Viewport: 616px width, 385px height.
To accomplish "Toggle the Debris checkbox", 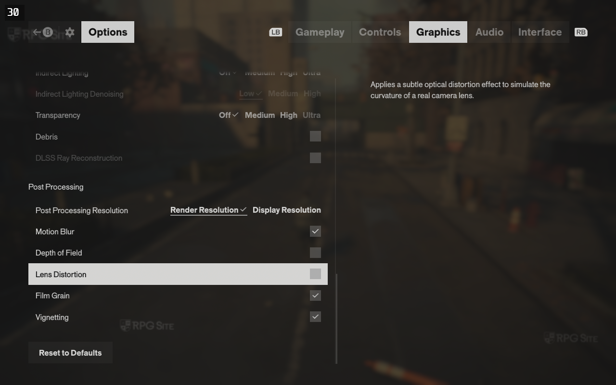I will (x=315, y=136).
